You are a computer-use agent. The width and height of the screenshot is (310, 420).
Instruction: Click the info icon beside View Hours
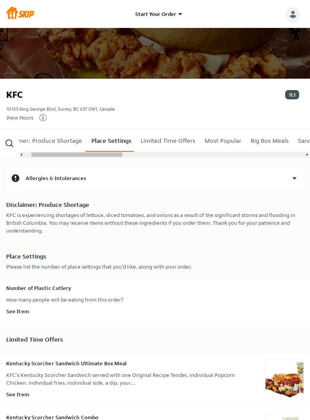43,118
